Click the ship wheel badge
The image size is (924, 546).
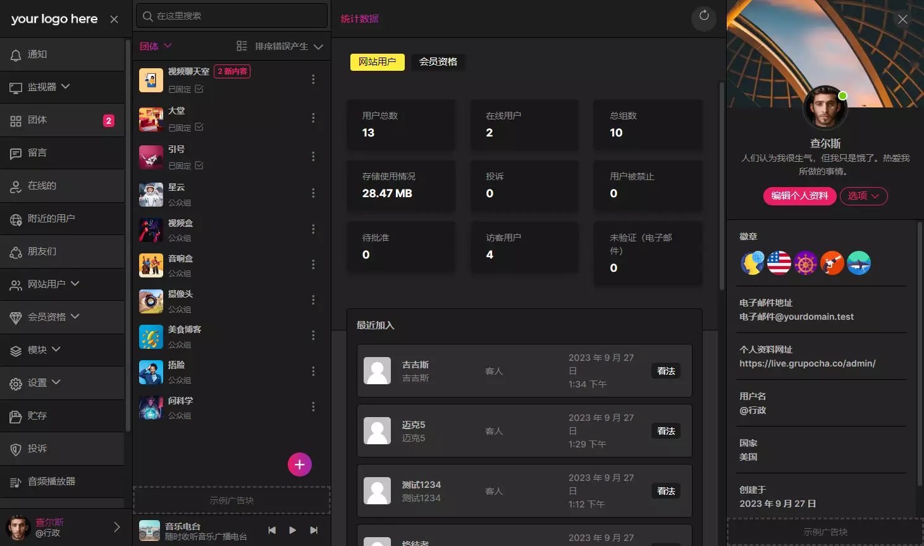pyautogui.click(x=806, y=263)
